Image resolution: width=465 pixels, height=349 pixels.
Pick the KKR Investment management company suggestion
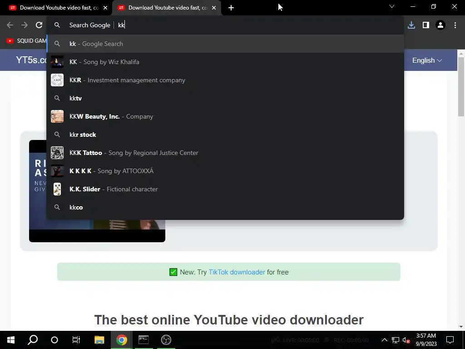tap(225, 80)
